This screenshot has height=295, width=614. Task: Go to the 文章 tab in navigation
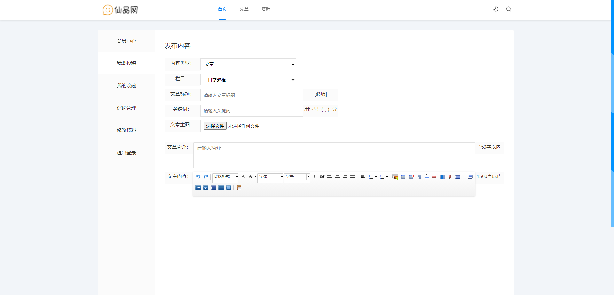[244, 9]
